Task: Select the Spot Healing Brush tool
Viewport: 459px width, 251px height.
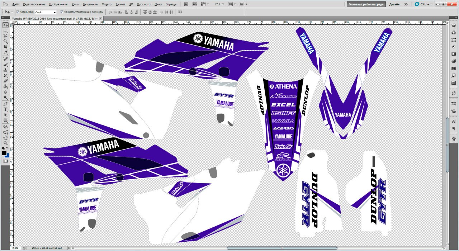Action: click(x=6, y=59)
